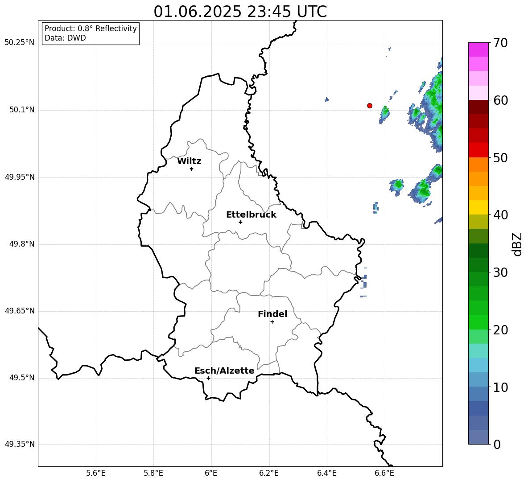
Task: Click the map title 01.06.2025 23:45 UTC
Action: pyautogui.click(x=240, y=12)
